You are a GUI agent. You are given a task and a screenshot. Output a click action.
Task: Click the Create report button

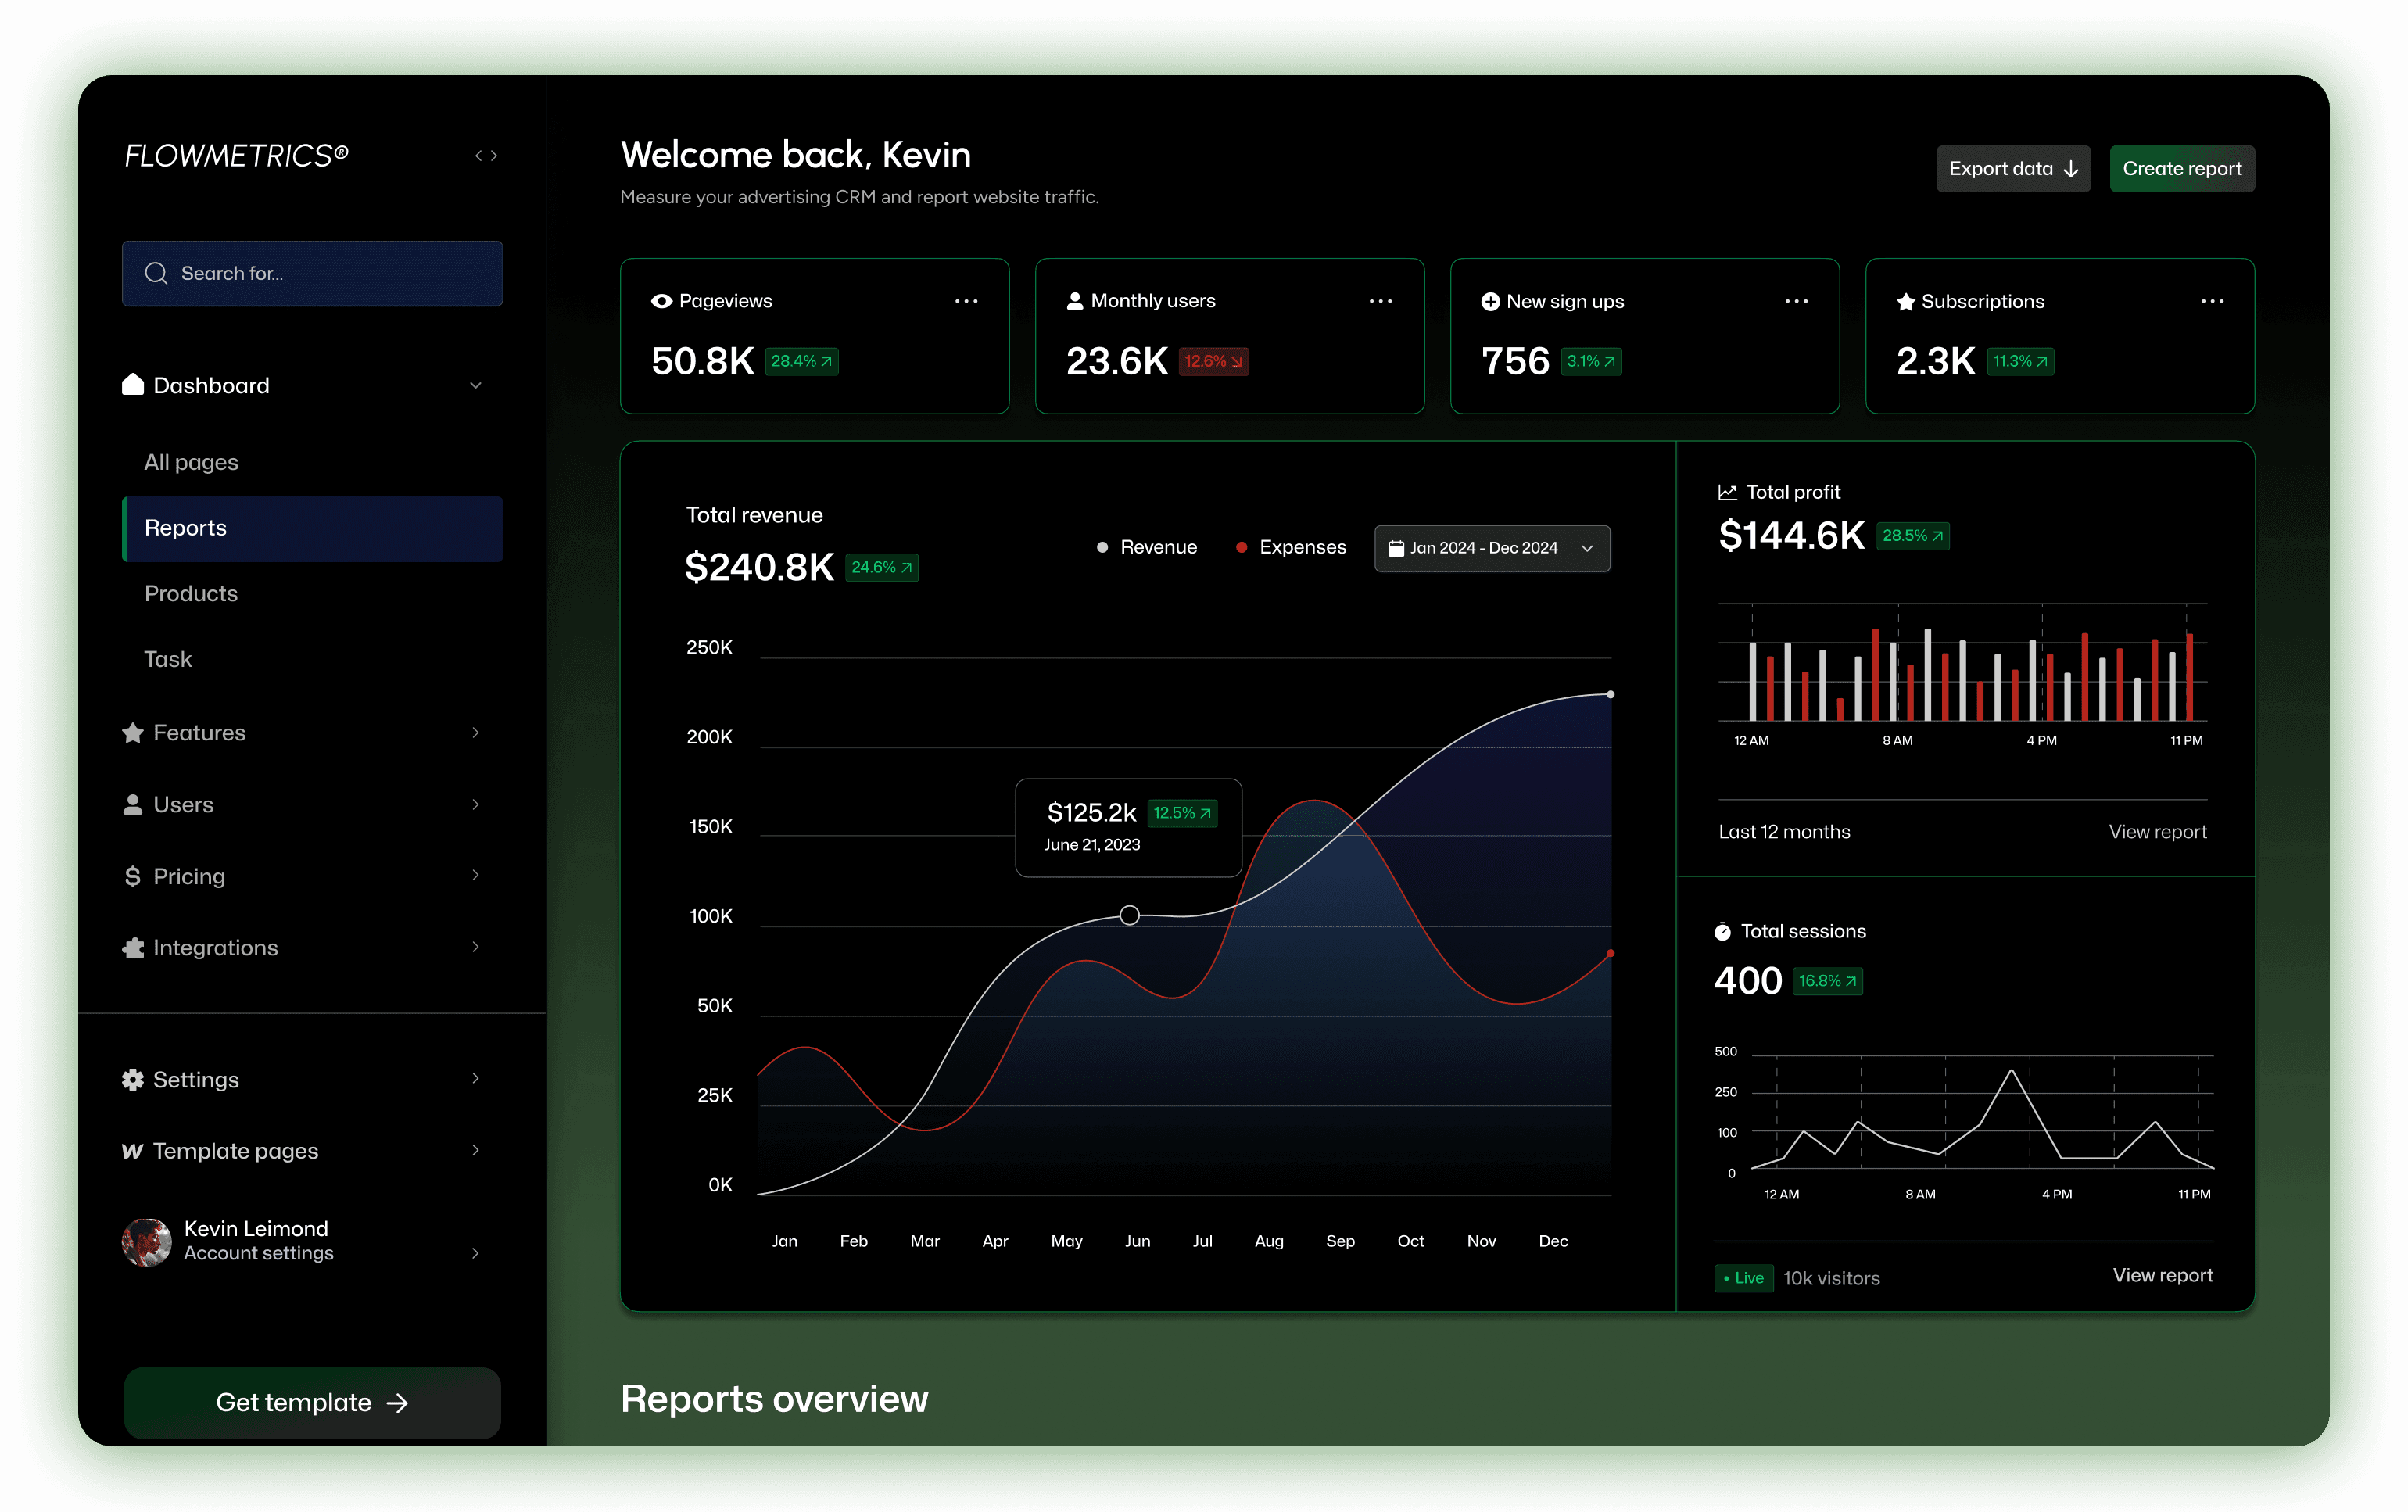[2181, 168]
